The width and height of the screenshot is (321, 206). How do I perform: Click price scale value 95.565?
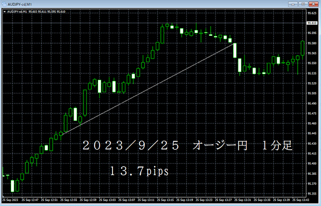point(312,53)
